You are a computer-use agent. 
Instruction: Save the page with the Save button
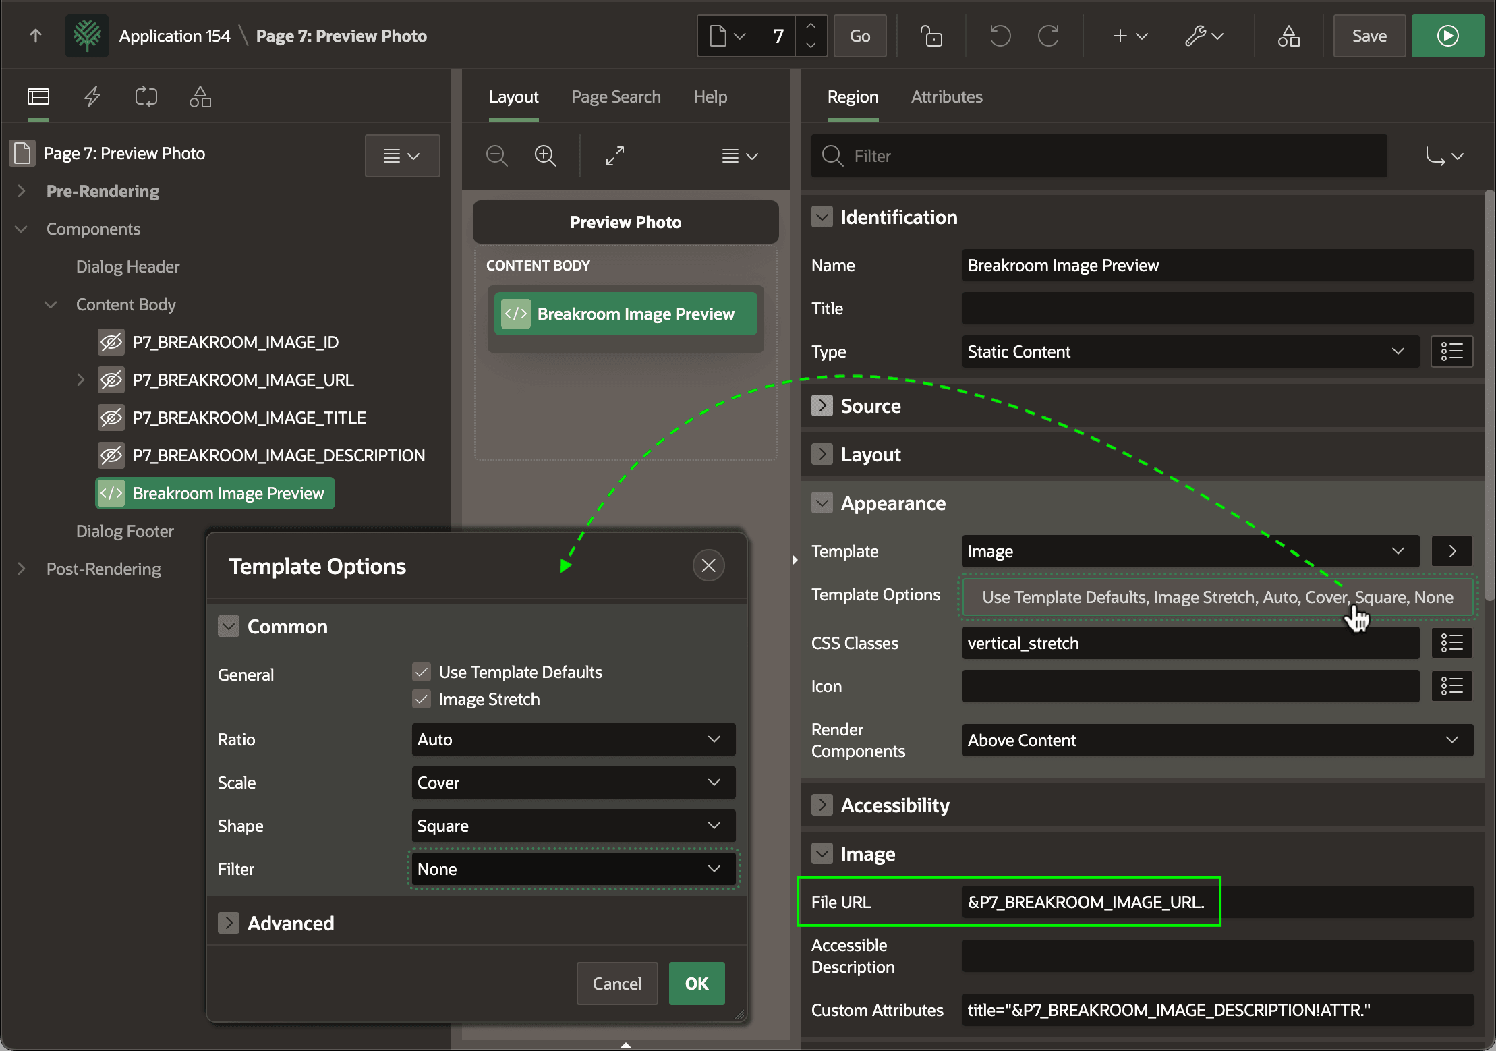coord(1369,36)
